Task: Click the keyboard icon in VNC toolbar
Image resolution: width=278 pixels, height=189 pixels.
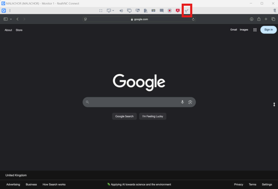Action: [153, 11]
